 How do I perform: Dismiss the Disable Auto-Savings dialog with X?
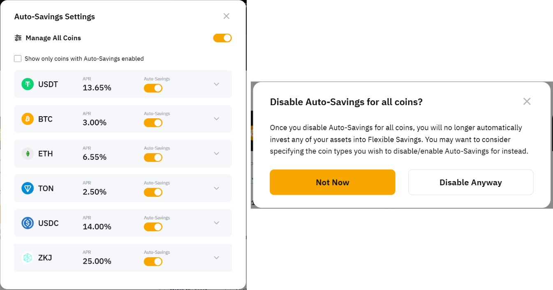point(527,101)
